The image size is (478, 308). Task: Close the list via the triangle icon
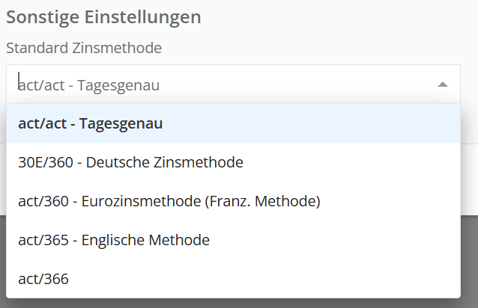pyautogui.click(x=443, y=84)
